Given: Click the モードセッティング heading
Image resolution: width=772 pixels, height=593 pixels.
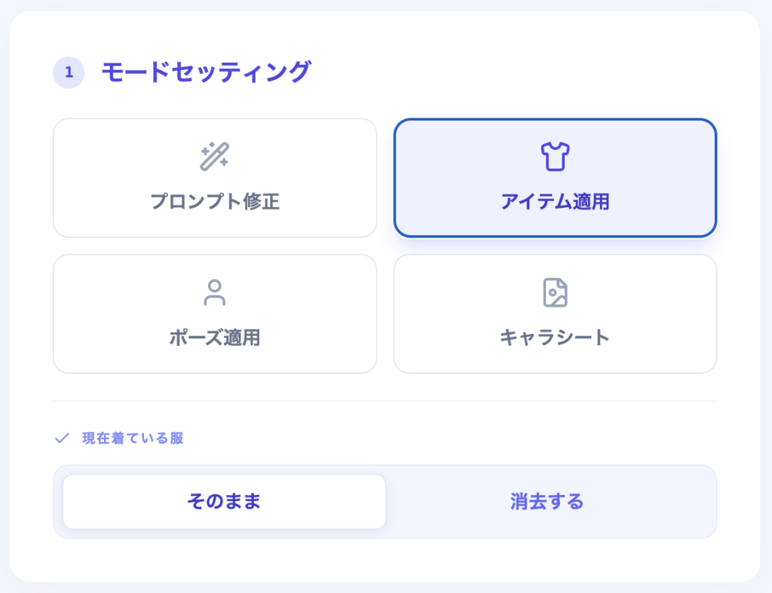Looking at the screenshot, I should (206, 72).
